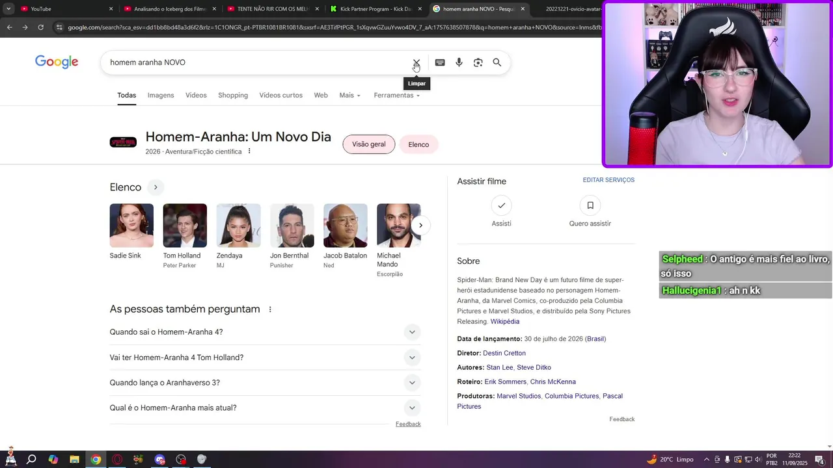Open Jon Bernthal cast photo
This screenshot has height=468, width=833.
point(292,226)
